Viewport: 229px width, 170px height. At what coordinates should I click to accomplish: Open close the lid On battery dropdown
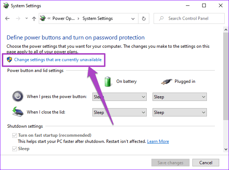coord(120,112)
